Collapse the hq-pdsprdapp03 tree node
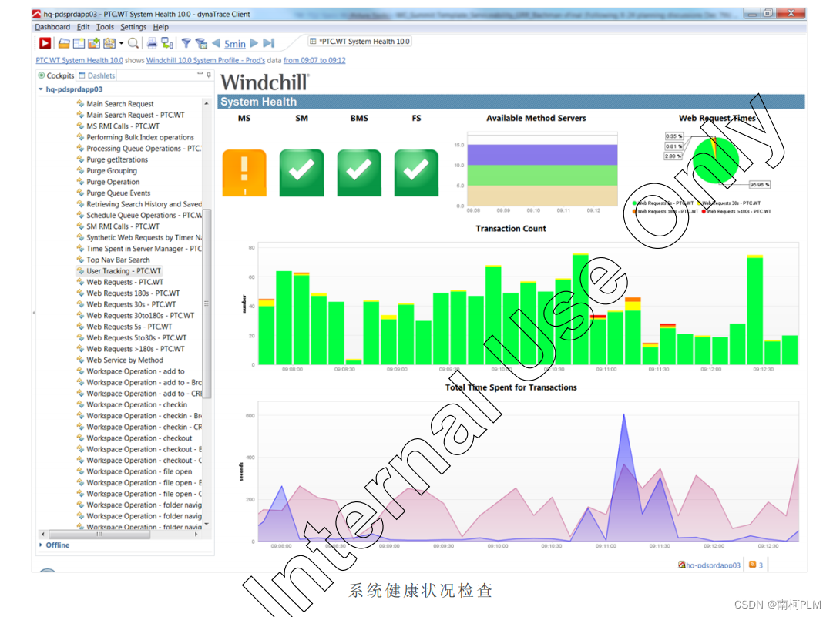 39,89
